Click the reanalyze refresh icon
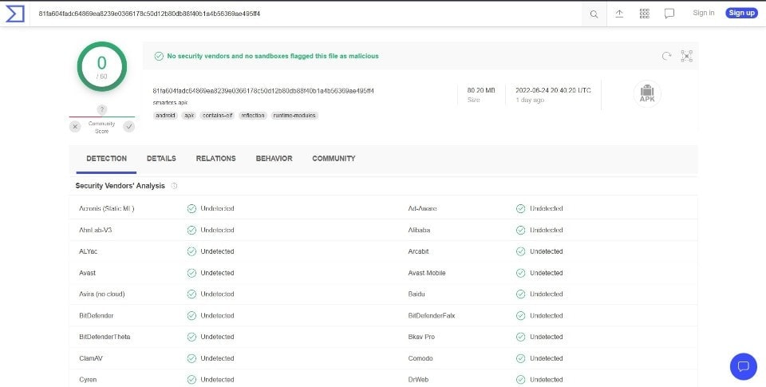This screenshot has height=387, width=766. (x=666, y=56)
